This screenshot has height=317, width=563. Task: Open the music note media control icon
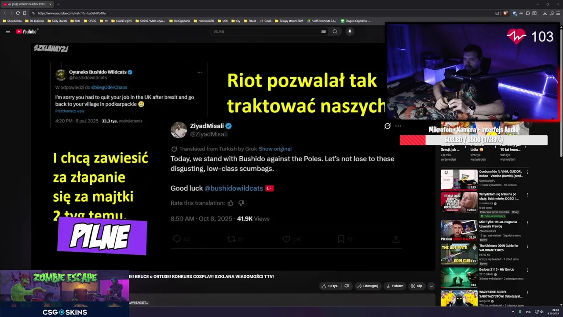tap(551, 13)
